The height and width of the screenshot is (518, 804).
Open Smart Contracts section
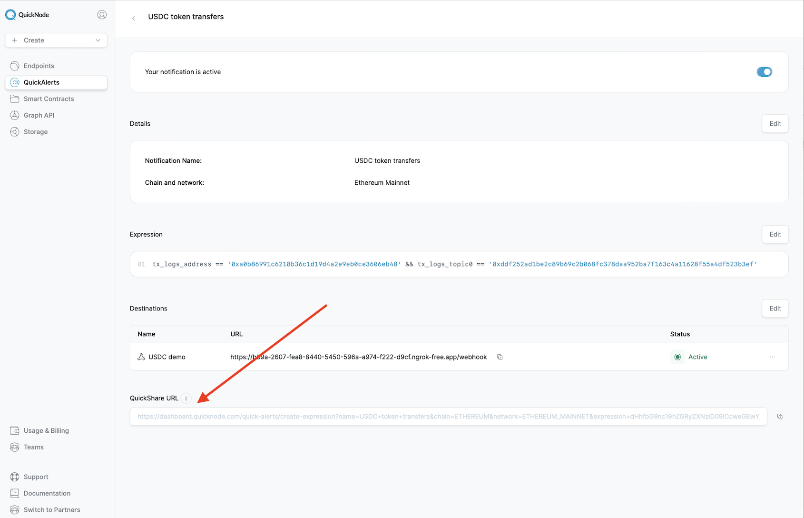point(56,99)
